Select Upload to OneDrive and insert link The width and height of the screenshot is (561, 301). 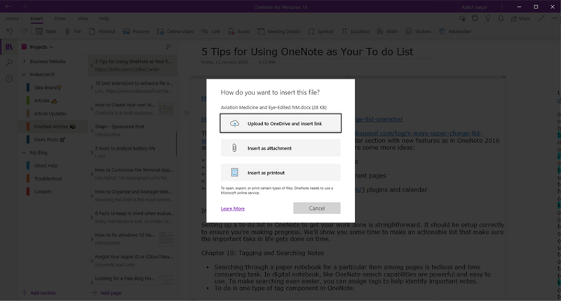click(x=280, y=123)
